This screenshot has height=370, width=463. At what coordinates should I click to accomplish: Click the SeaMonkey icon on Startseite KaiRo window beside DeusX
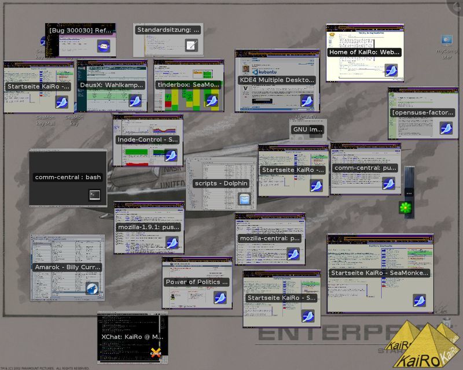62,102
